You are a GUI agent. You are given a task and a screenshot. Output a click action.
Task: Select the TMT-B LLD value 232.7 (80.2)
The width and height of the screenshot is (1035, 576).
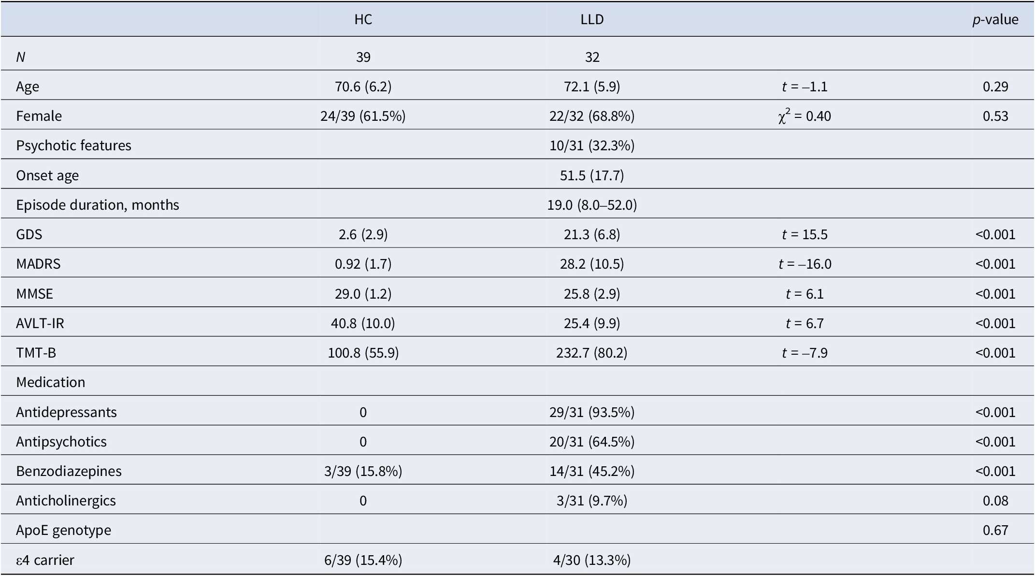592,353
